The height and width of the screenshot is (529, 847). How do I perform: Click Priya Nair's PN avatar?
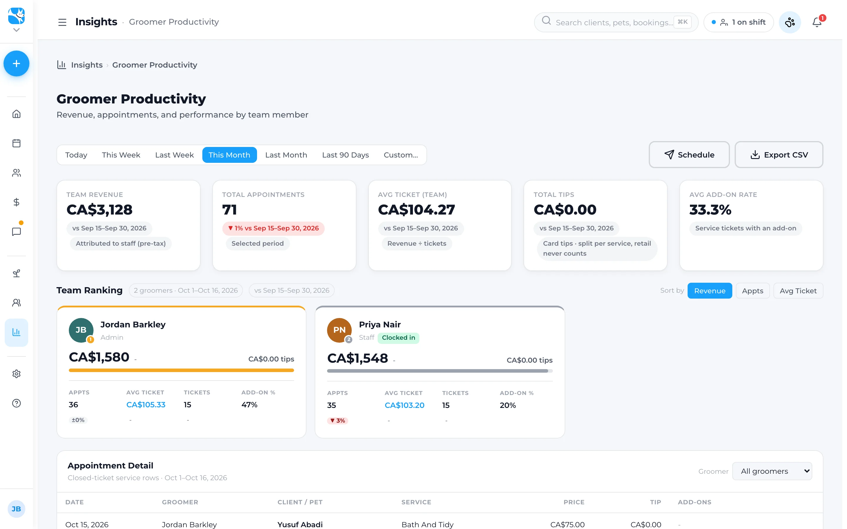click(x=339, y=330)
